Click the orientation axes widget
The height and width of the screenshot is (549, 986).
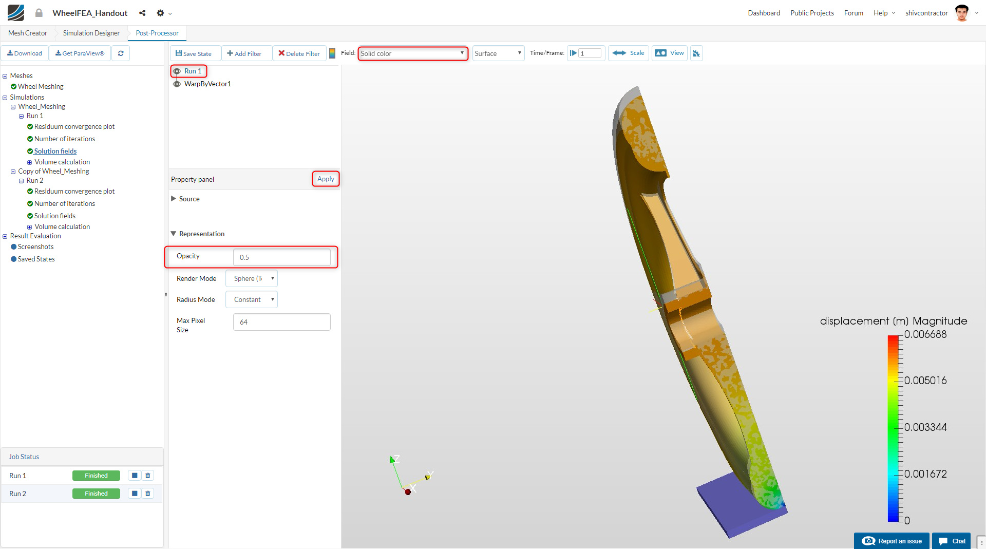point(412,475)
